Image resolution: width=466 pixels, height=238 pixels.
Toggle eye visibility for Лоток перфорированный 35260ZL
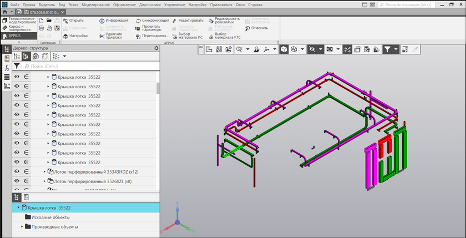[x=17, y=181]
